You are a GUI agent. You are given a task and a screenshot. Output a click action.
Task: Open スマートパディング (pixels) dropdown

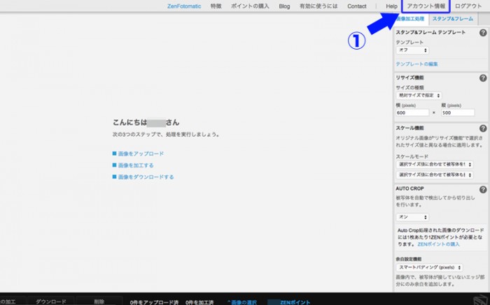(429, 267)
